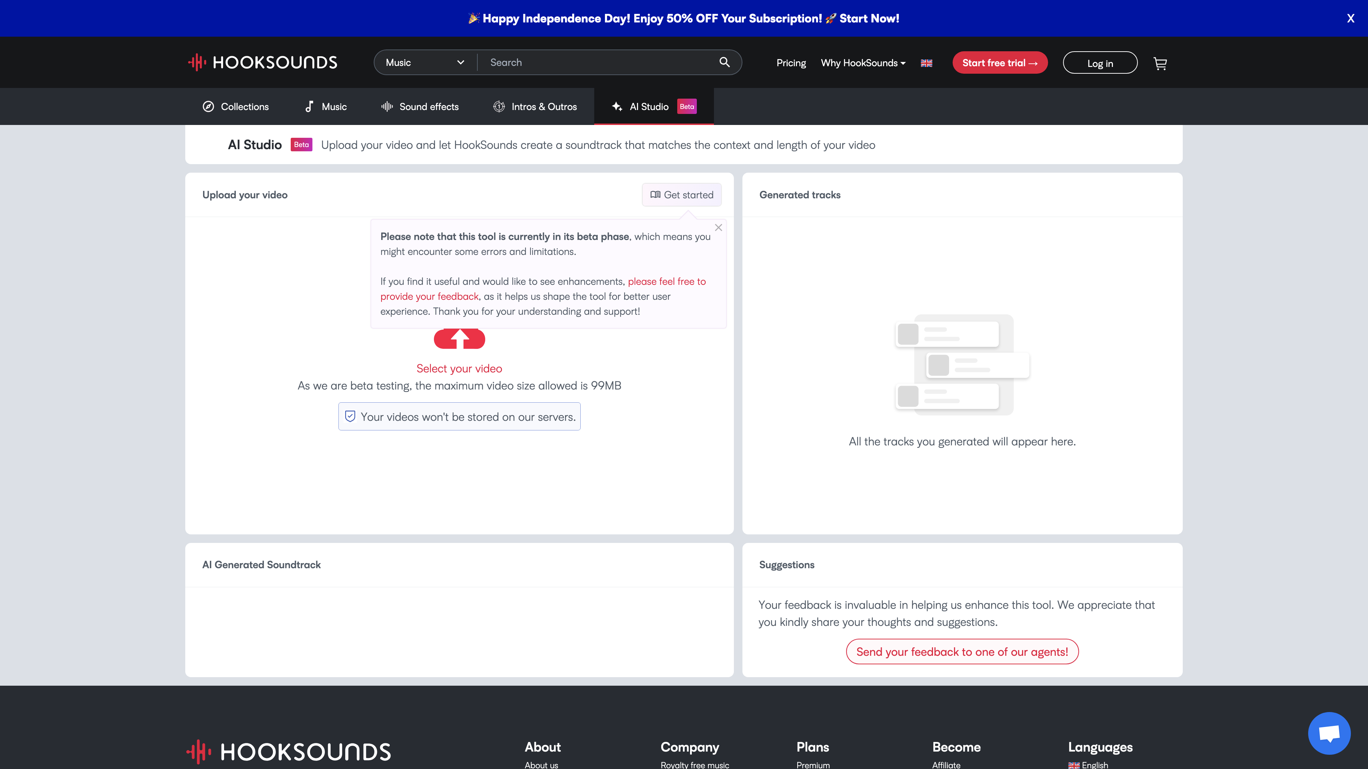Screen dimensions: 1368x769
Task: Click the HookSounds footer logo
Action: [x=288, y=752]
